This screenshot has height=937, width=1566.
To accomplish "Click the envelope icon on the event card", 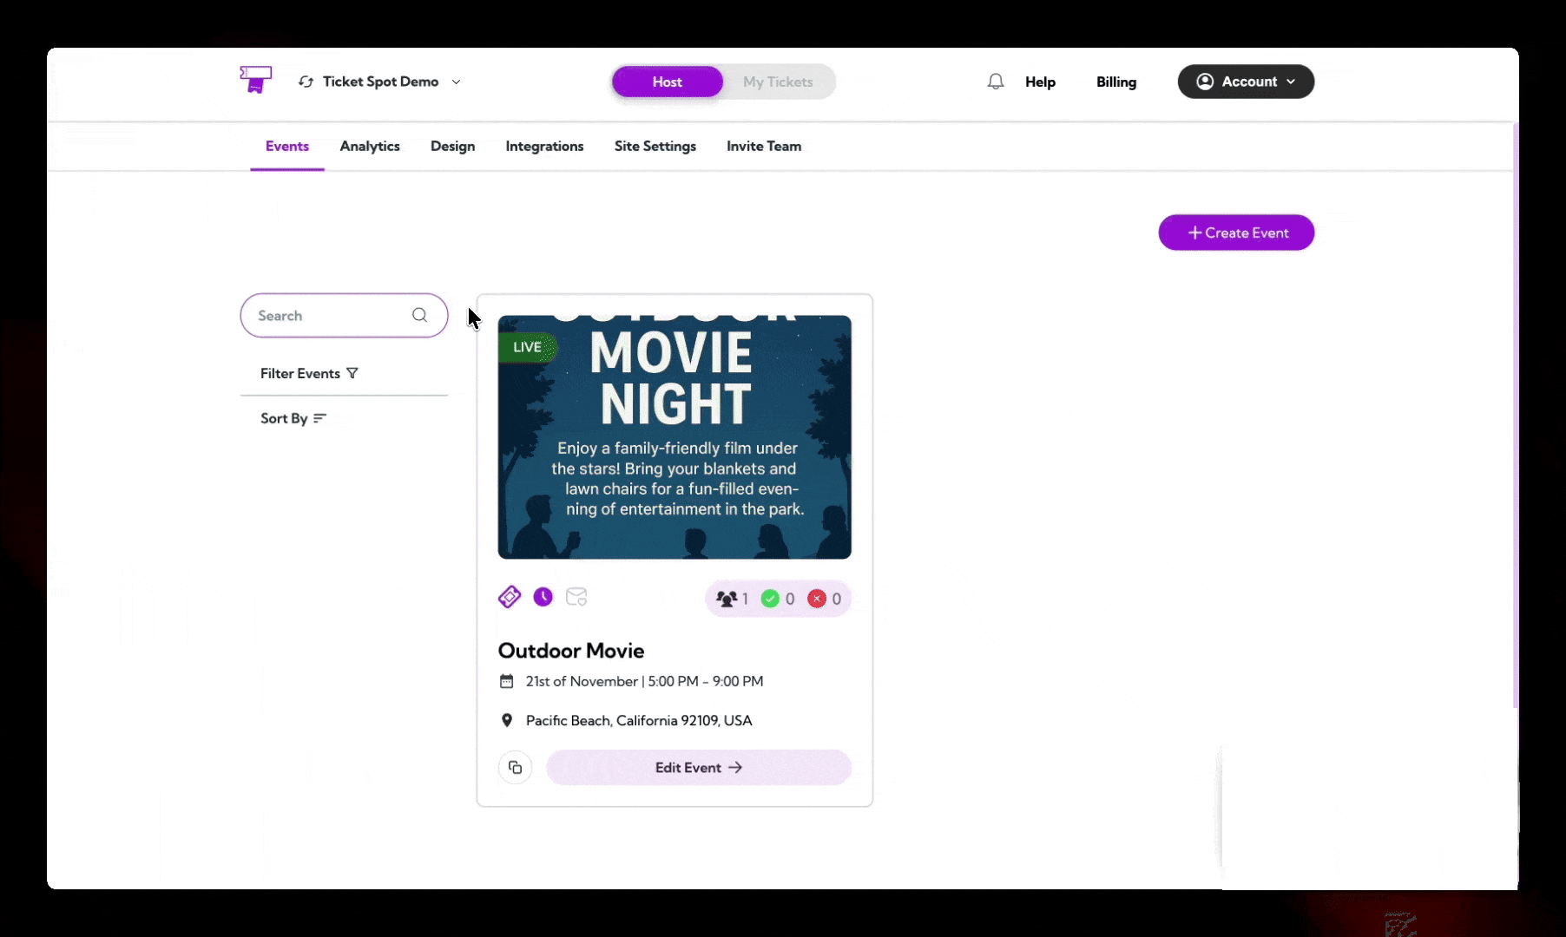I will (576, 596).
